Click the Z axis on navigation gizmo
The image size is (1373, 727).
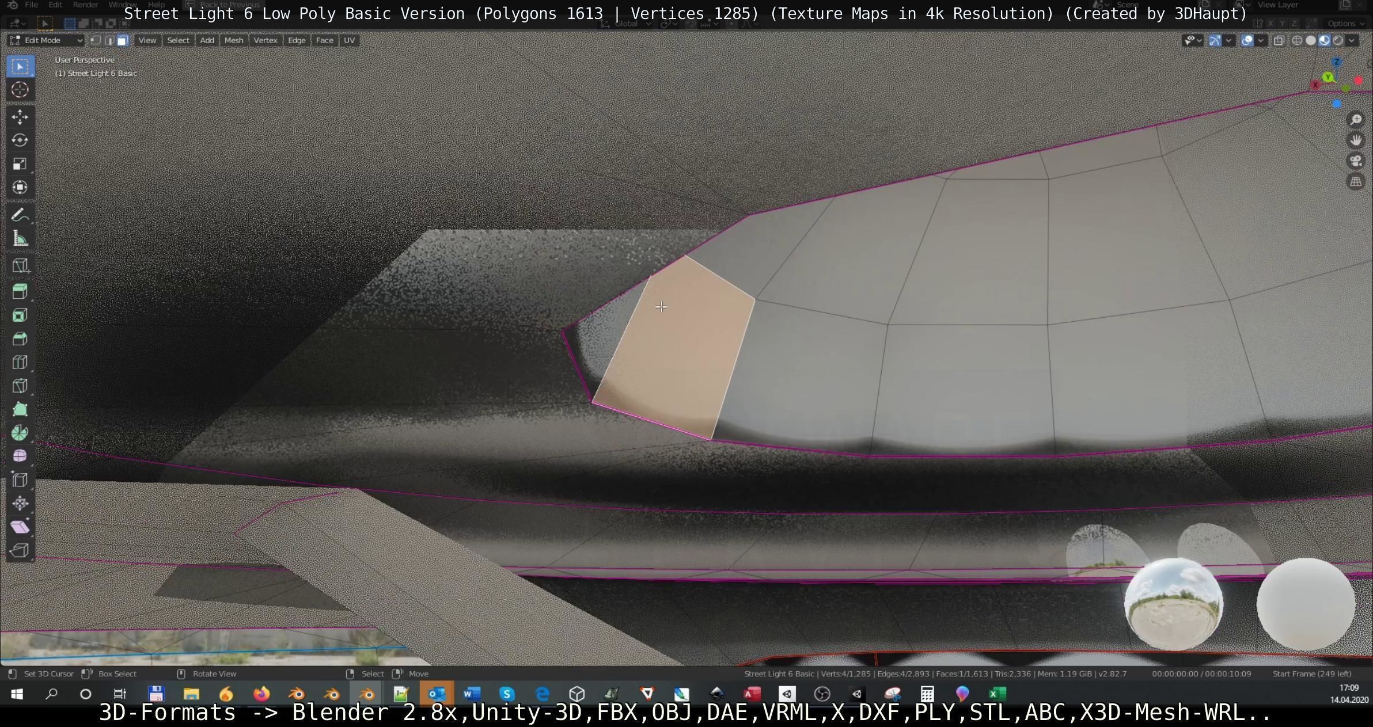[x=1337, y=62]
